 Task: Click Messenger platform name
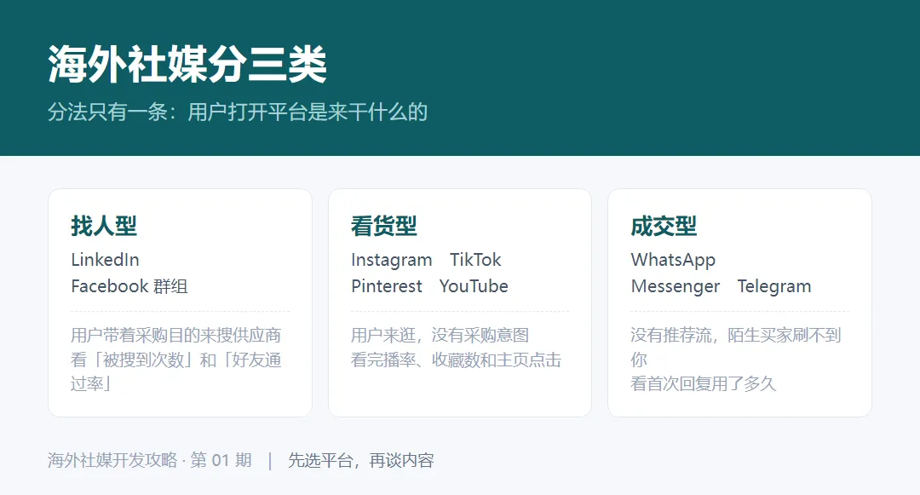click(675, 287)
